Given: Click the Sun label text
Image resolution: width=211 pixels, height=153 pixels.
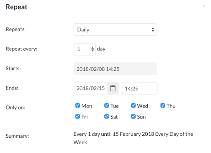Looking at the screenshot, I should (x=141, y=117).
